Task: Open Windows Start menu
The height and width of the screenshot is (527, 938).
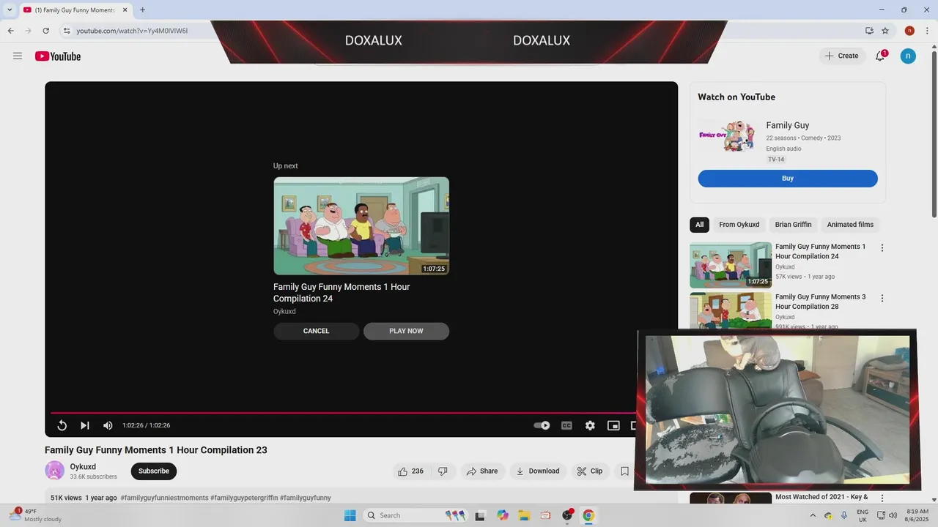Action: coord(350,515)
